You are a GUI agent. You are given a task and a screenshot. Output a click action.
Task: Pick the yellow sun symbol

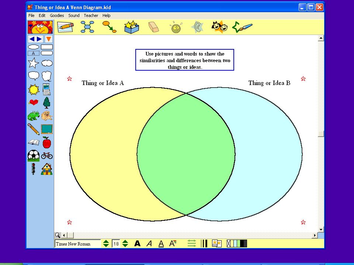(x=34, y=89)
